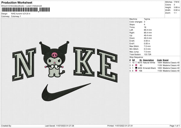The width and height of the screenshot is (181, 128).
Task: Select the Width value 6.80 in
Action: (x=176, y=10)
